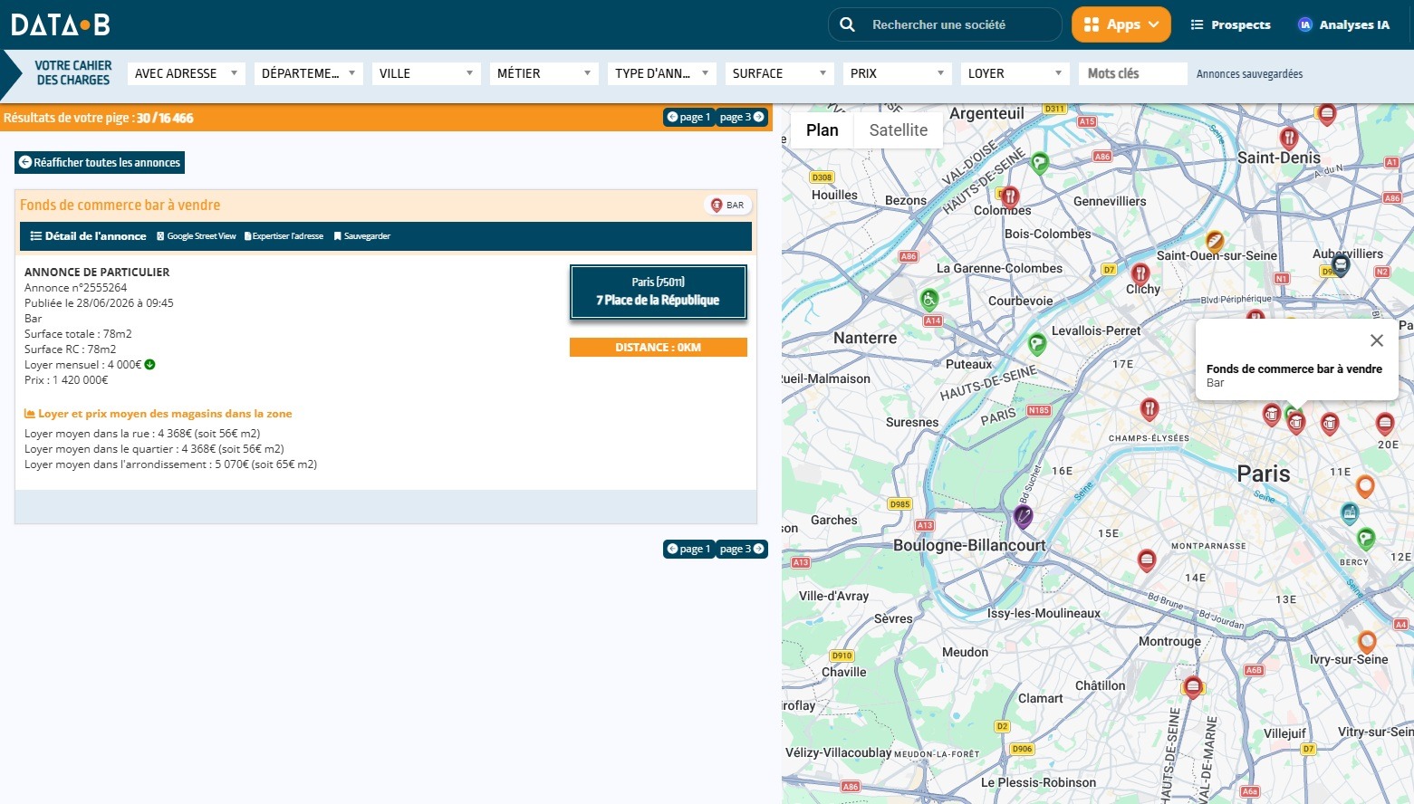
Task: Expand the LOYER filter dropdown
Action: (x=1015, y=73)
